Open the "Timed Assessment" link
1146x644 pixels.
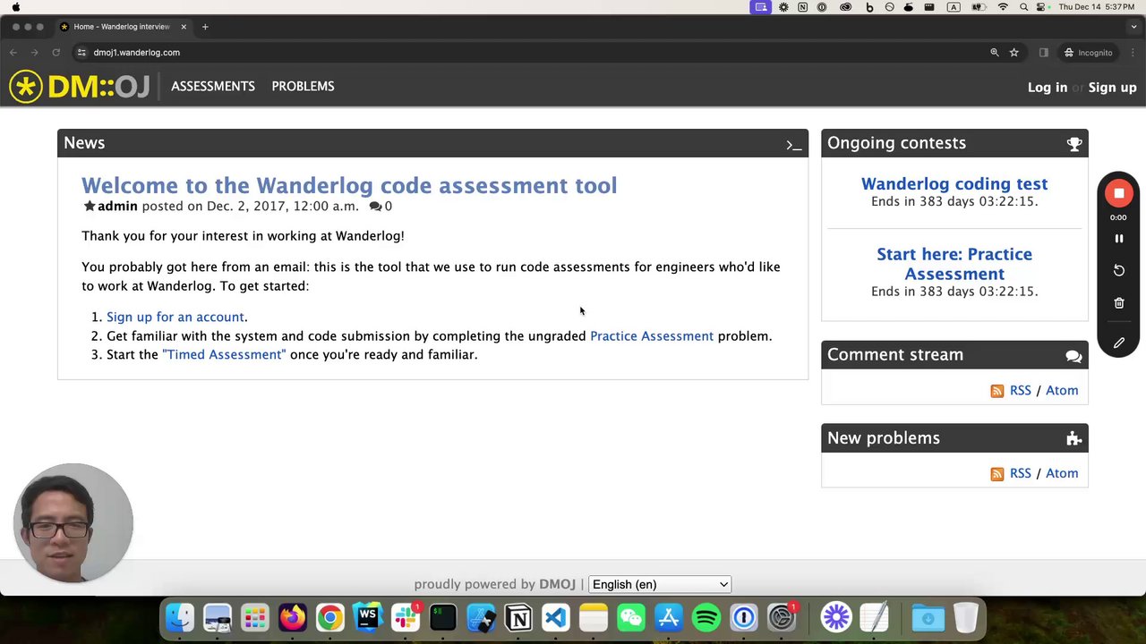[224, 354]
